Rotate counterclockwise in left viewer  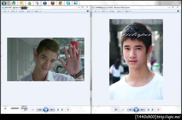click(x=58, y=110)
